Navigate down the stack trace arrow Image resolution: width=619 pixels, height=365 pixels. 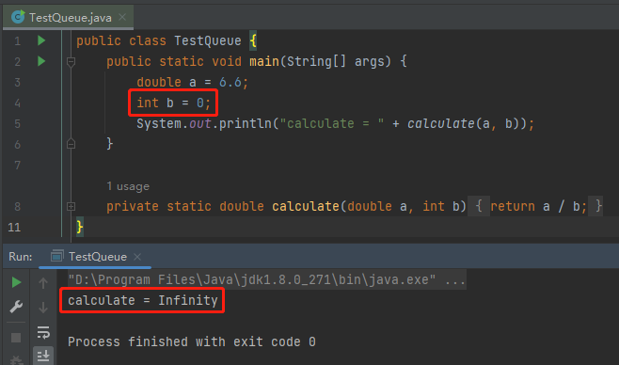[x=43, y=307]
